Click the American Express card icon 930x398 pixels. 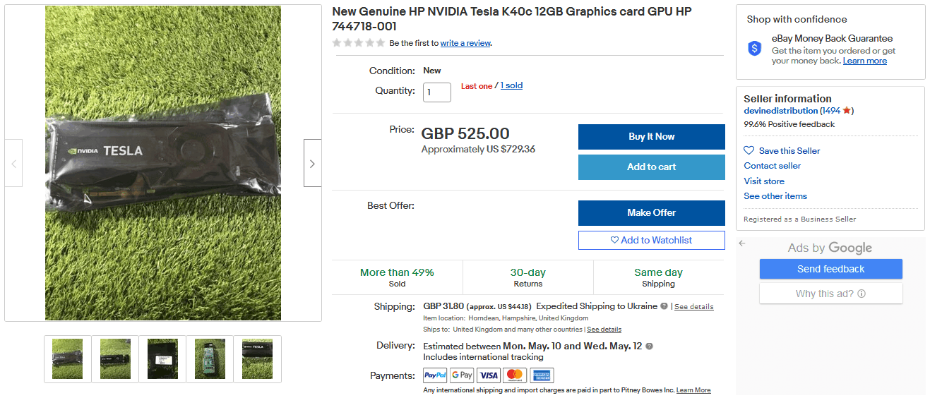click(542, 375)
